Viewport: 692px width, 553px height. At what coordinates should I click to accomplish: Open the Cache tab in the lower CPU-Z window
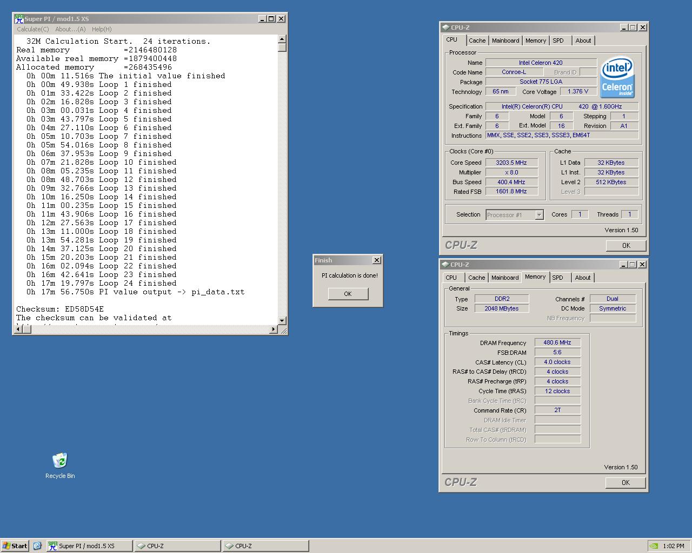(x=476, y=278)
